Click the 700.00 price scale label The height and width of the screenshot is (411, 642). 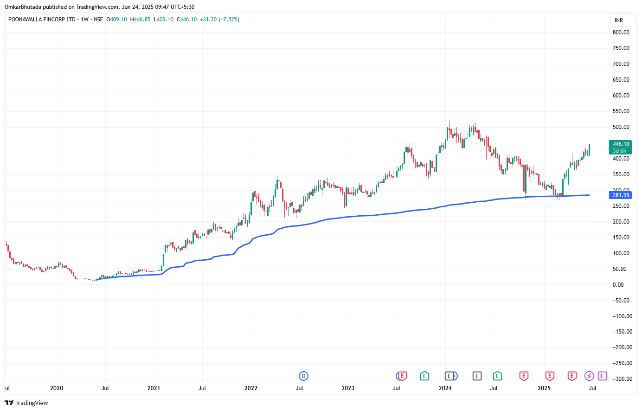621,64
